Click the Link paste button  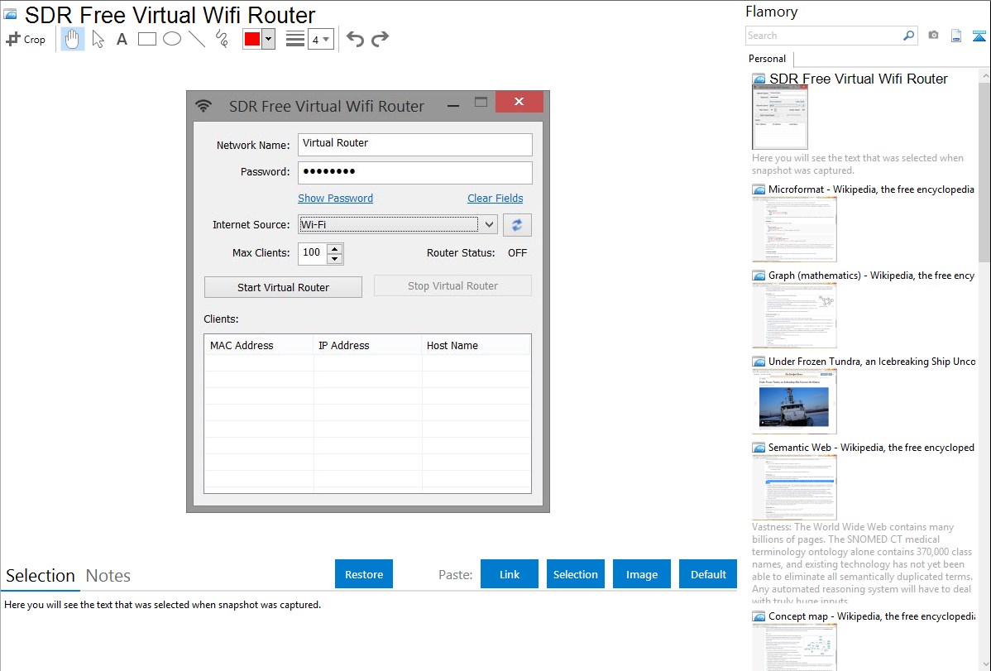coord(510,574)
